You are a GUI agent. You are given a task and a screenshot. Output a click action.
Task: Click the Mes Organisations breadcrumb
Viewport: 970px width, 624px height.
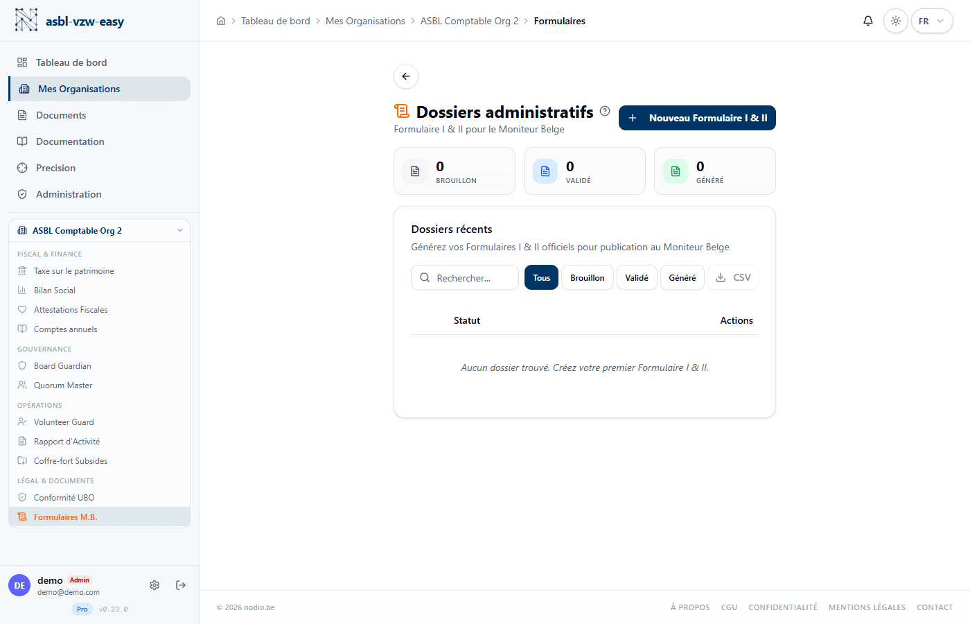(x=365, y=21)
